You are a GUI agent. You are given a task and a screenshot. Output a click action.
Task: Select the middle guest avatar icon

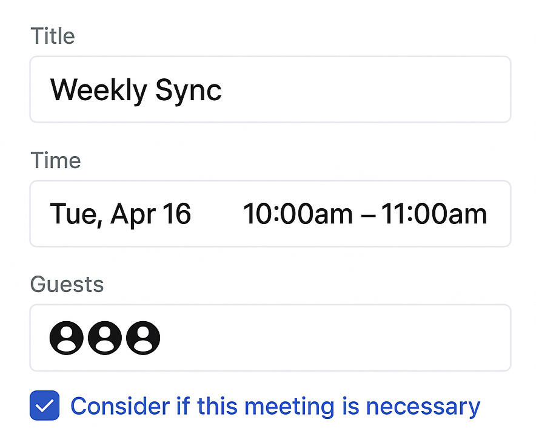click(105, 338)
